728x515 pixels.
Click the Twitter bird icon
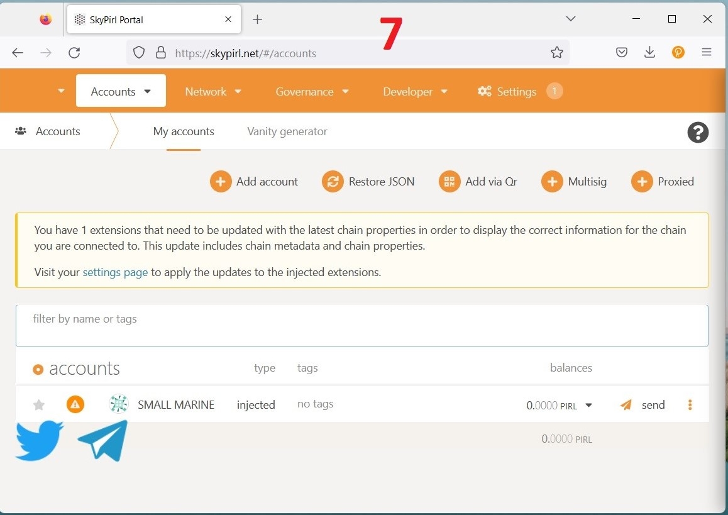click(39, 441)
